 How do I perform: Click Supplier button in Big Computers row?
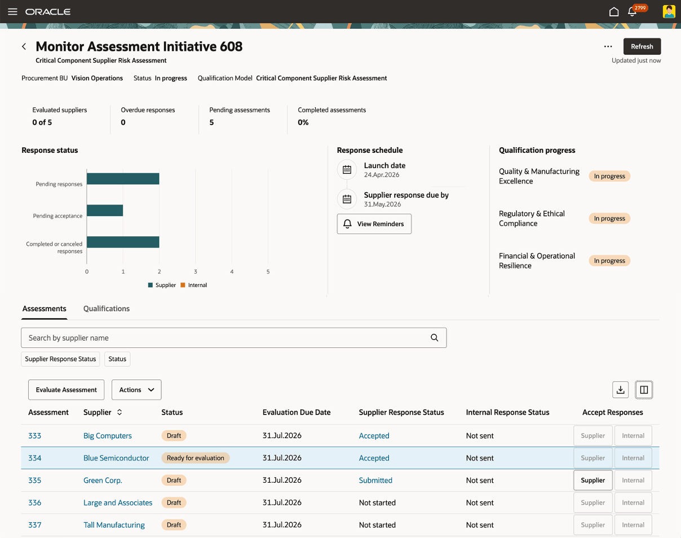tap(593, 436)
